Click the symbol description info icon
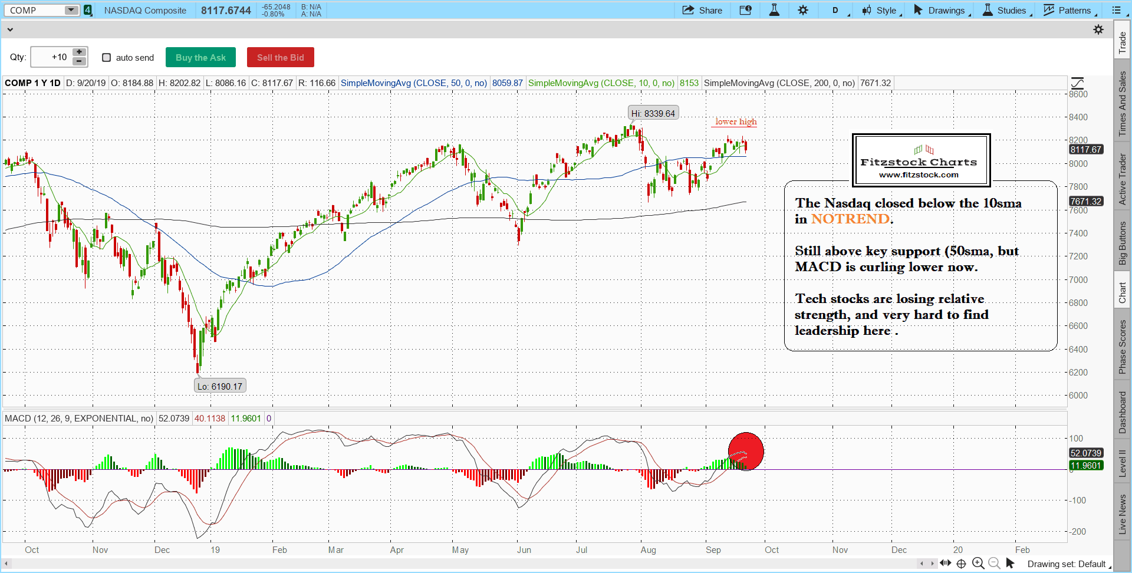The width and height of the screenshot is (1132, 573). coord(745,10)
